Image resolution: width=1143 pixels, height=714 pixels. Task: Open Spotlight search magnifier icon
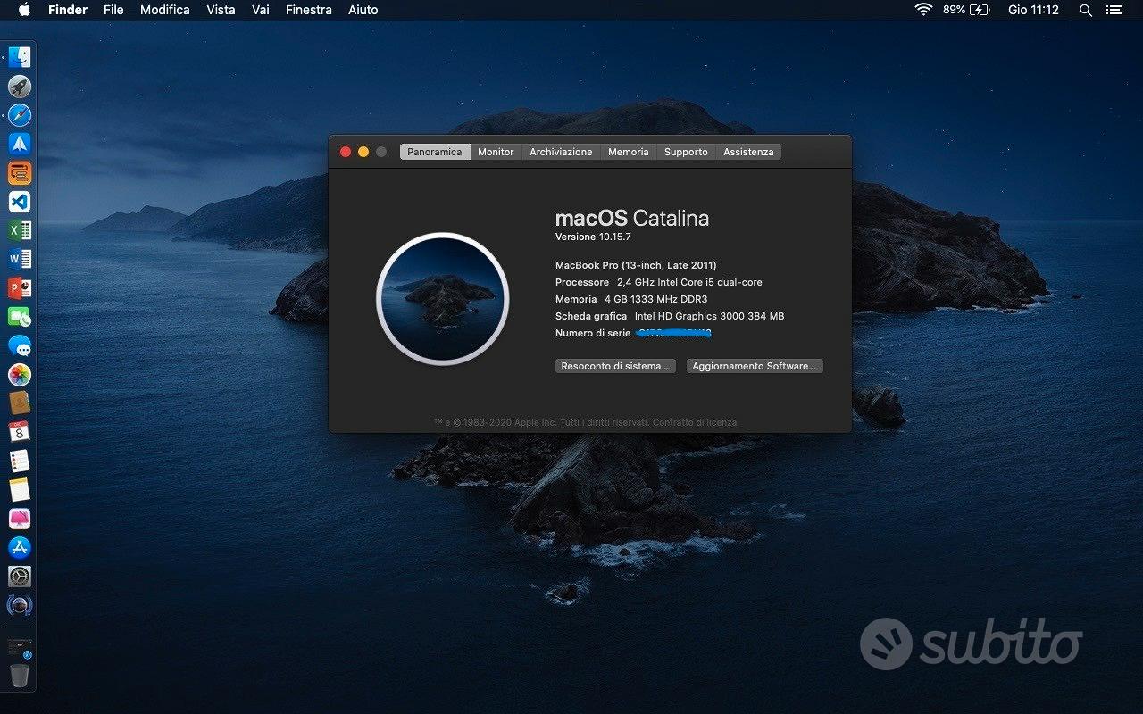point(1086,10)
